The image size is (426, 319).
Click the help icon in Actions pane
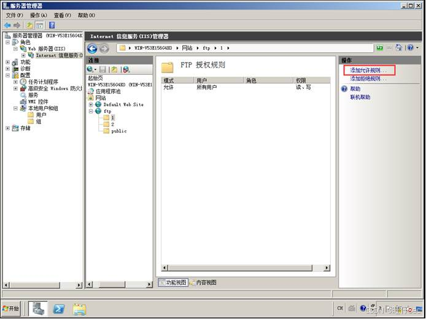(x=344, y=89)
